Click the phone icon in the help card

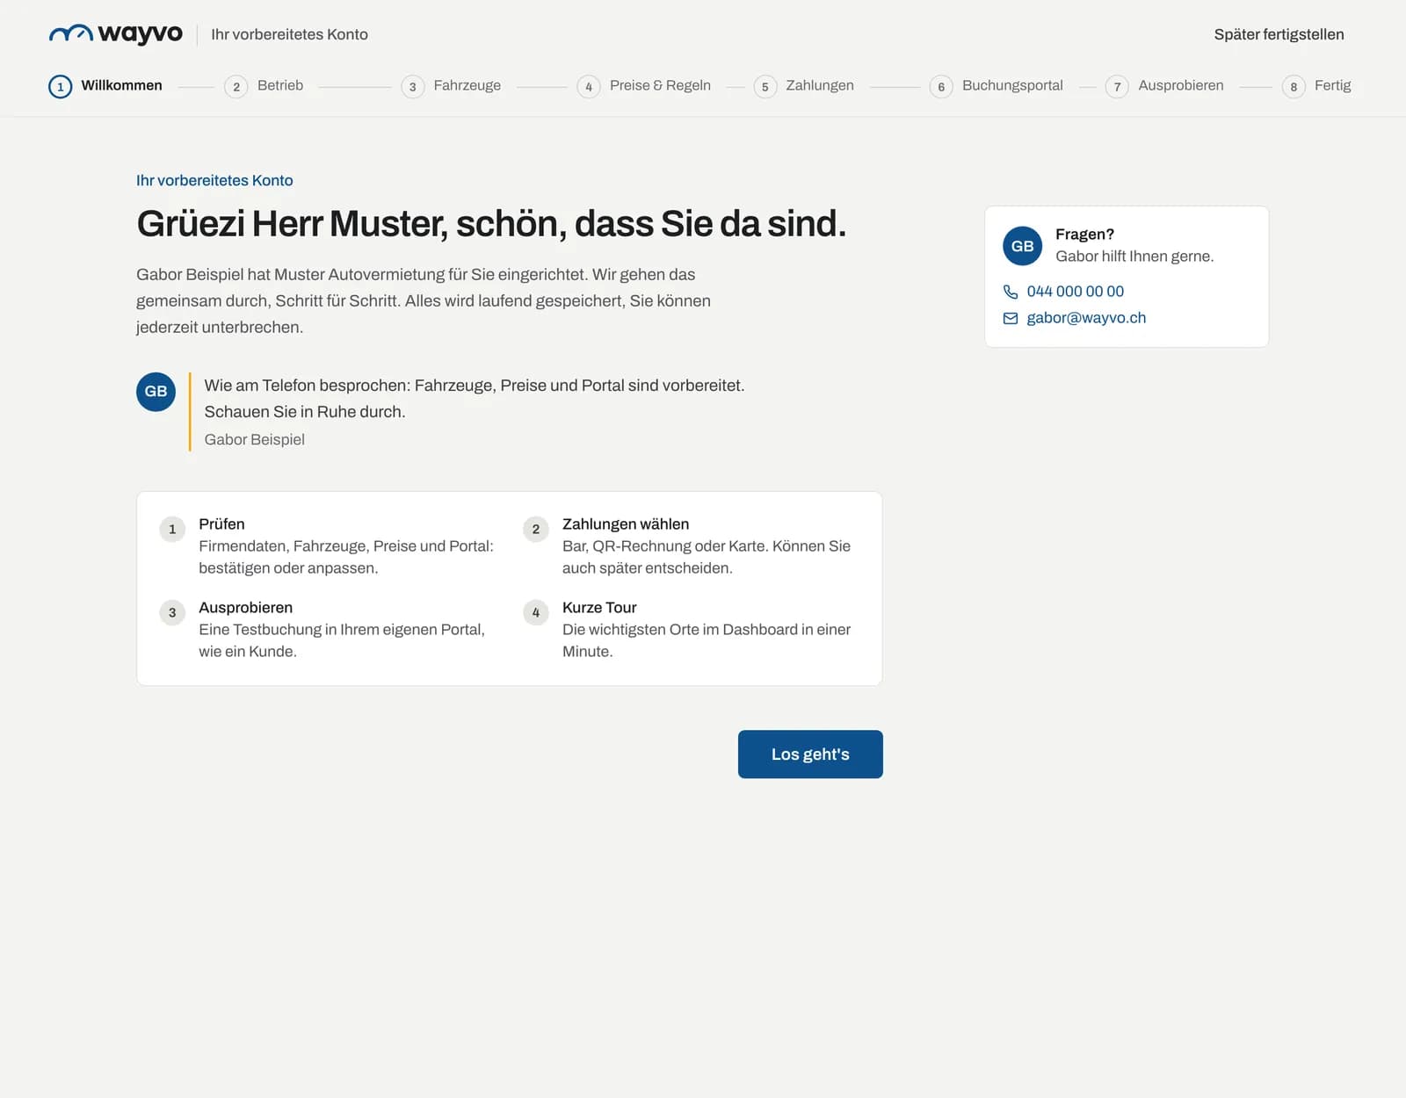click(x=1011, y=292)
